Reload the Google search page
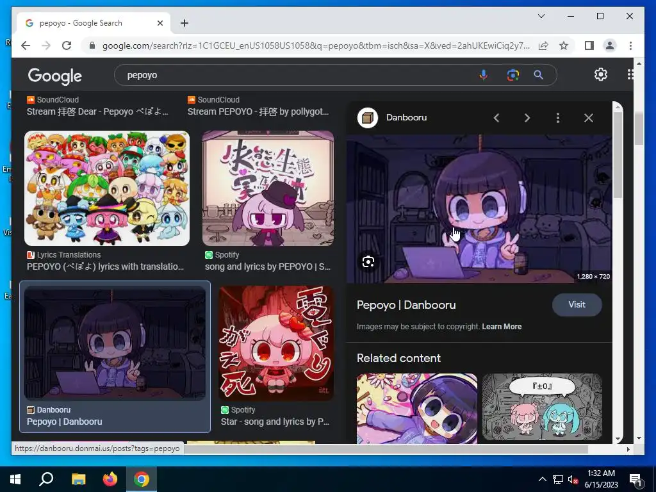Viewport: 656px width, 492px height. (x=67, y=45)
